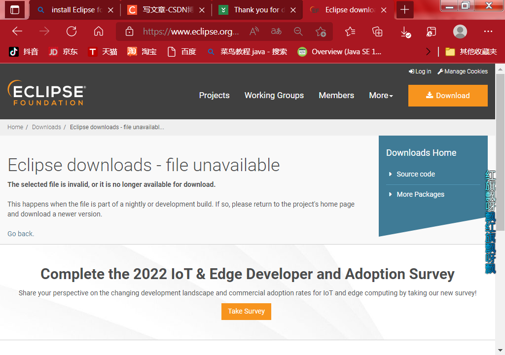Click the browser forward arrow
The width and height of the screenshot is (505, 355).
pos(44,31)
